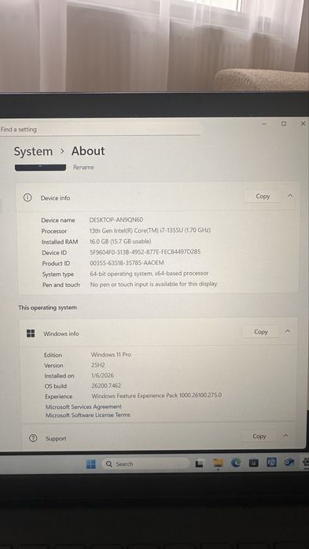Minimize the Settings window
The height and width of the screenshot is (549, 309).
pyautogui.click(x=264, y=123)
